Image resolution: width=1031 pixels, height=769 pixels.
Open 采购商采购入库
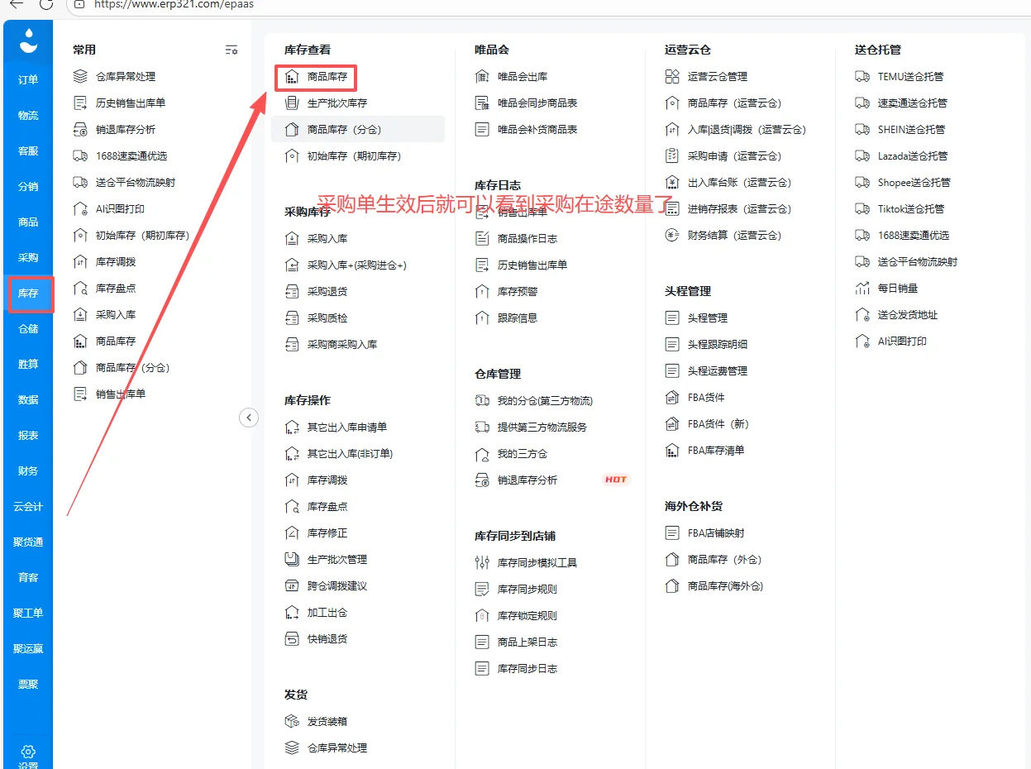342,345
